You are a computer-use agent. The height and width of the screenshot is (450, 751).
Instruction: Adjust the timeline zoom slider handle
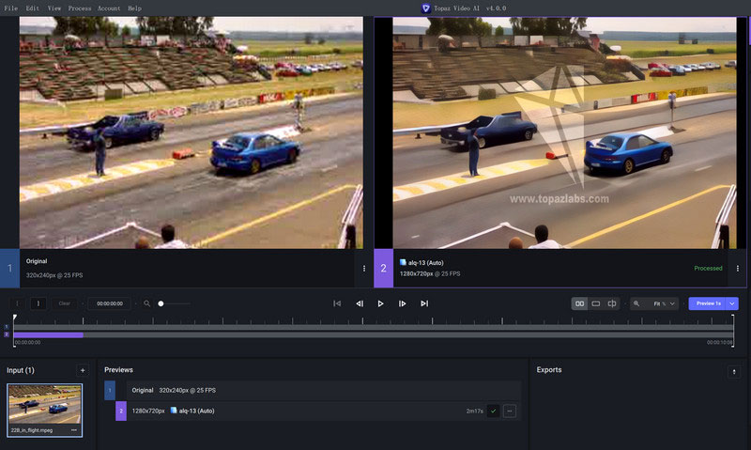(161, 303)
